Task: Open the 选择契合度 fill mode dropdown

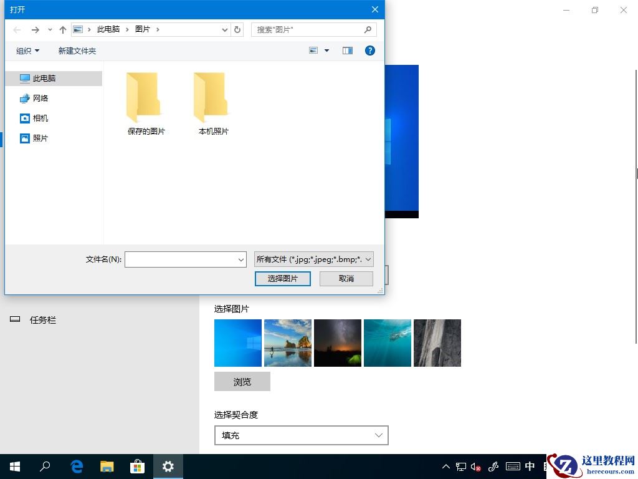Action: [x=301, y=435]
